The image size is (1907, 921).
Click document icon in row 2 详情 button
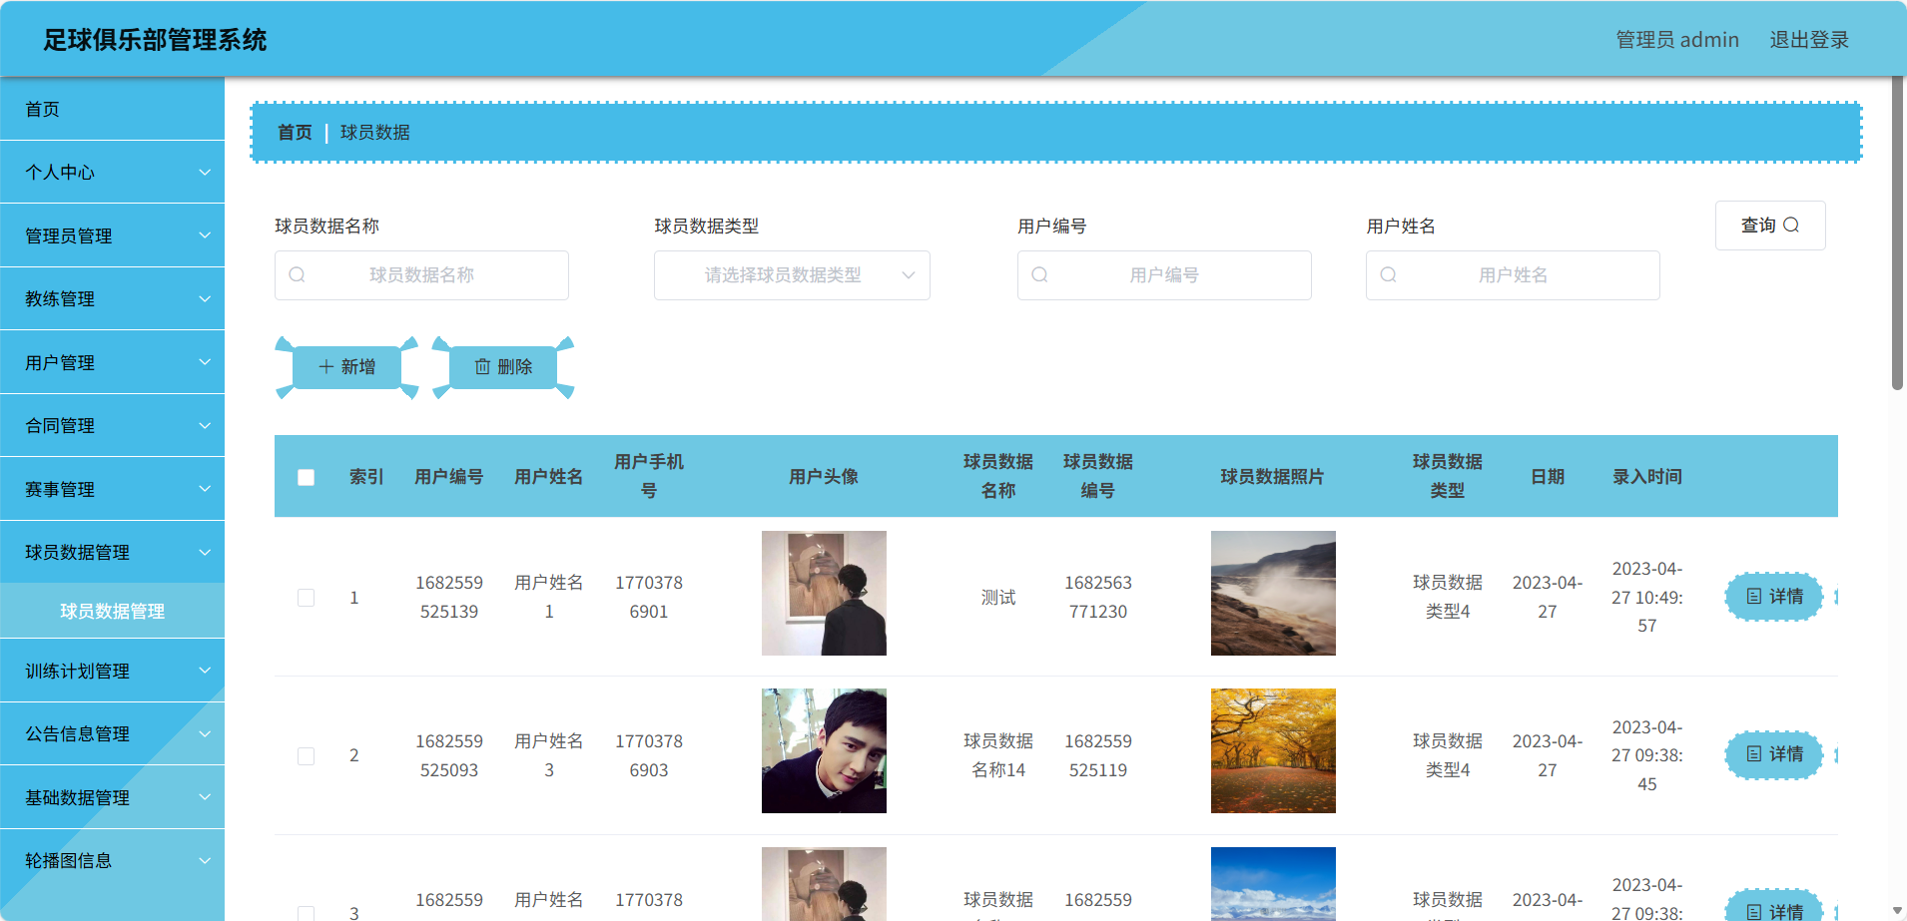tap(1754, 754)
